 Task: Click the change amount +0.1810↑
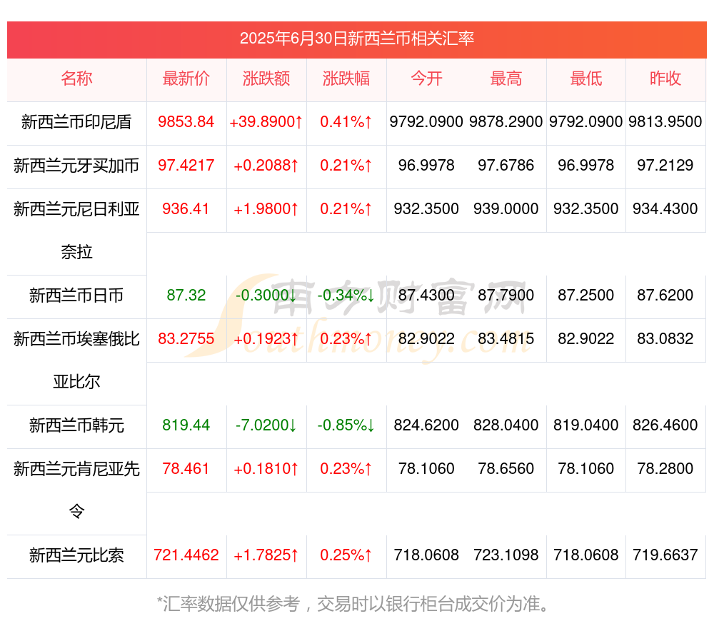coord(266,468)
